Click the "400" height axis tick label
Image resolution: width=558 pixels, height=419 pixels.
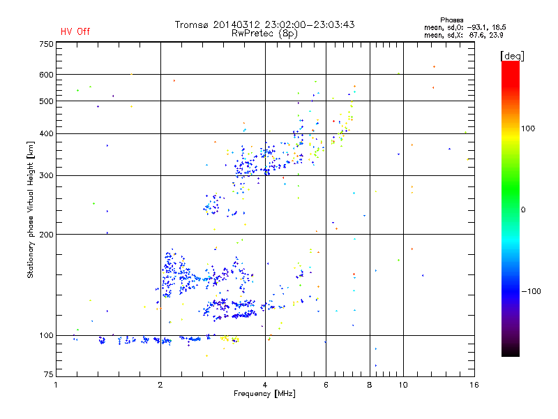pyautogui.click(x=46, y=133)
